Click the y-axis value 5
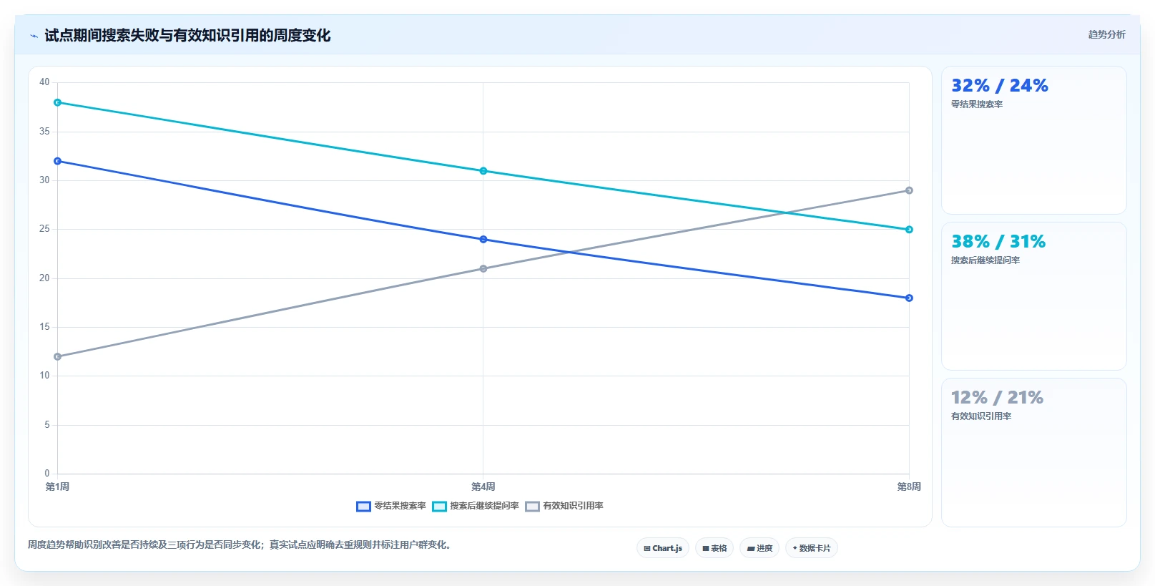The image size is (1155, 586). pyautogui.click(x=47, y=425)
